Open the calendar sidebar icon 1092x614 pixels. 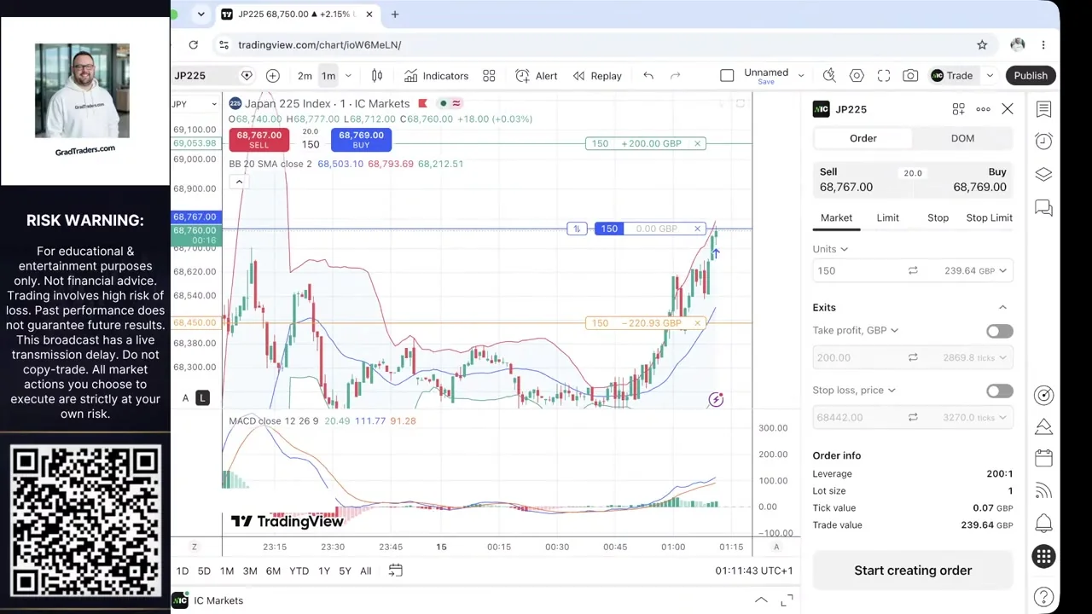point(1043,458)
